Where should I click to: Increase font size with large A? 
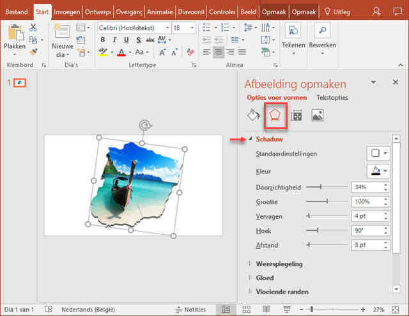pyautogui.click(x=162, y=52)
